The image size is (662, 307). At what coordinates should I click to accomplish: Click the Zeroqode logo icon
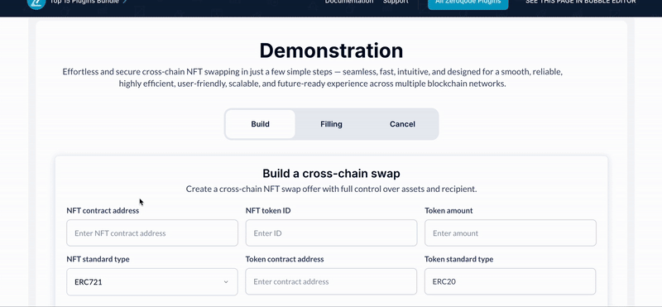tap(36, 3)
